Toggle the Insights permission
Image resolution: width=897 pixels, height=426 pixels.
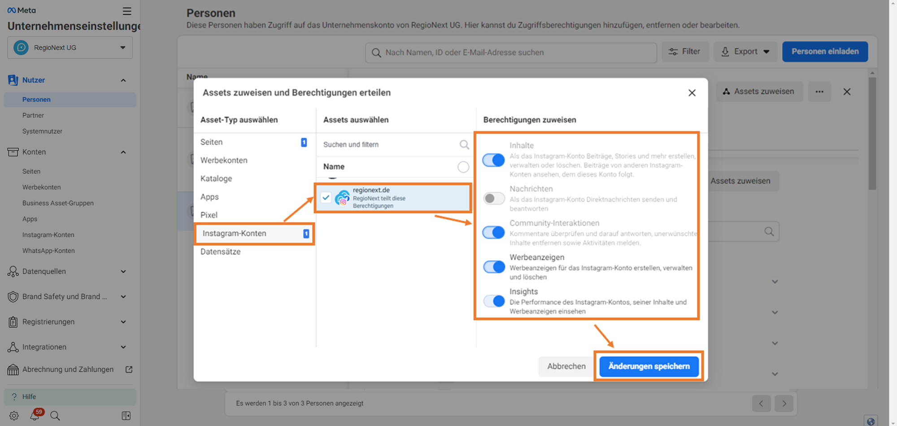coord(494,301)
